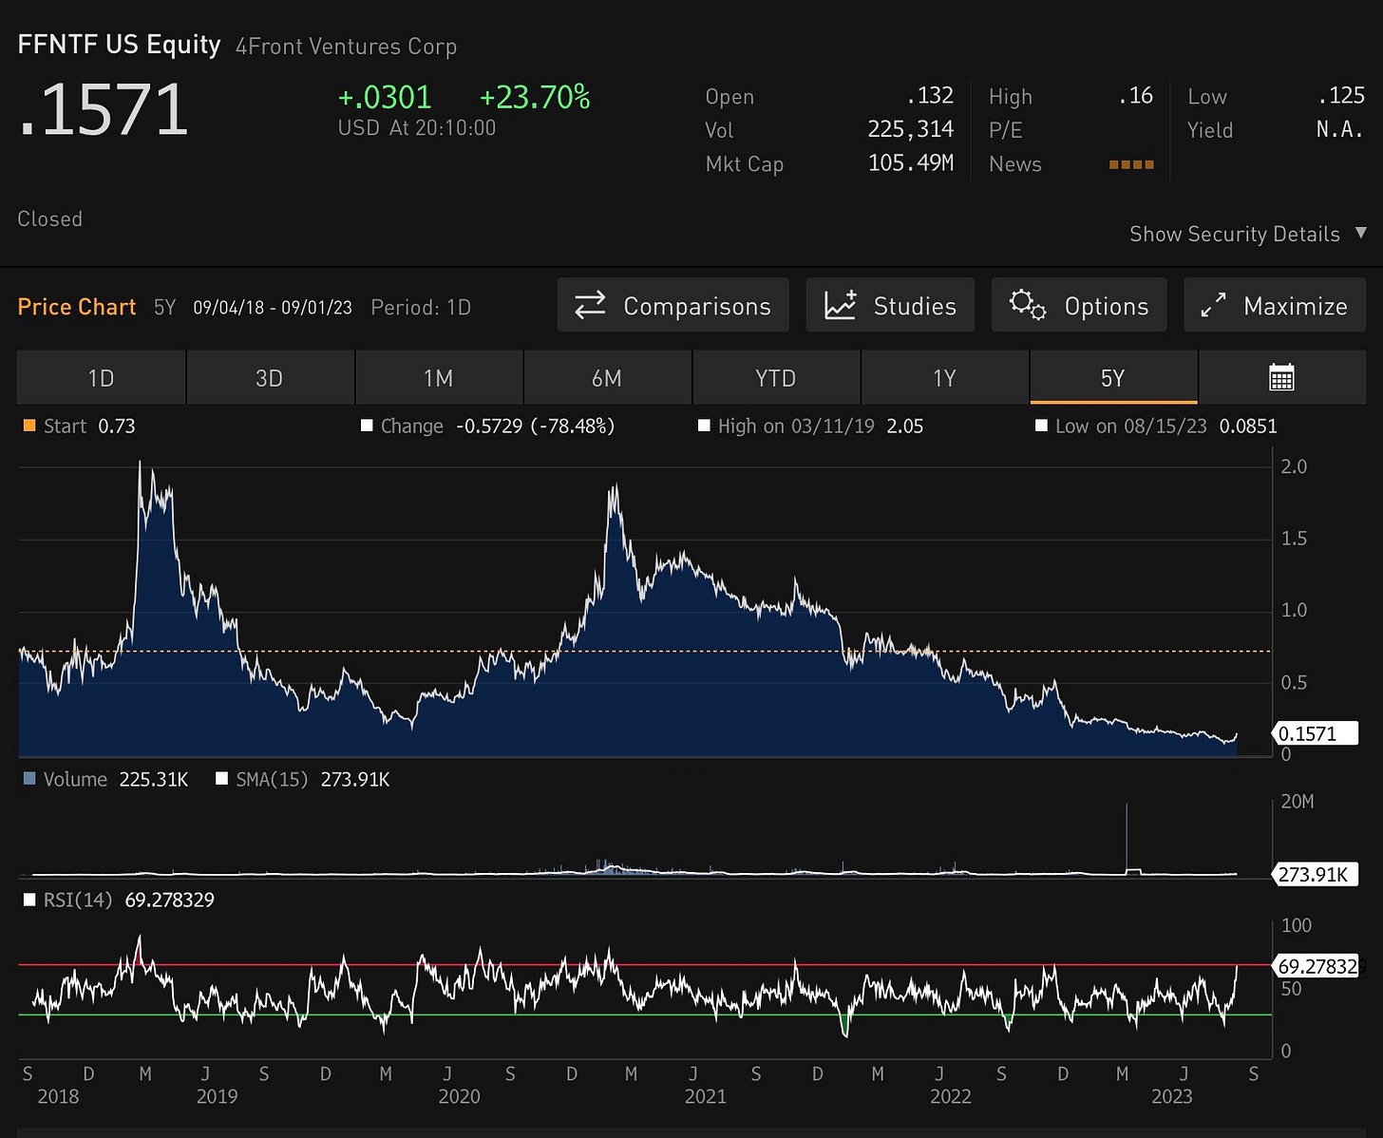The width and height of the screenshot is (1383, 1138).
Task: Click the RSI value 69.278329
Action: point(170,900)
